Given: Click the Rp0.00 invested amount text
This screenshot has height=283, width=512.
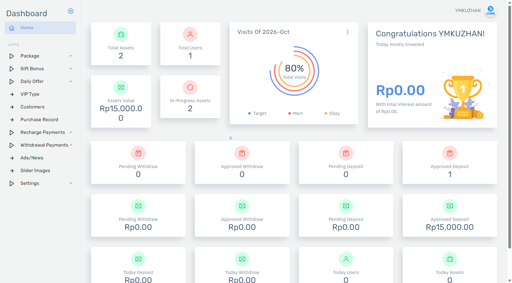Looking at the screenshot, I should coord(400,90).
